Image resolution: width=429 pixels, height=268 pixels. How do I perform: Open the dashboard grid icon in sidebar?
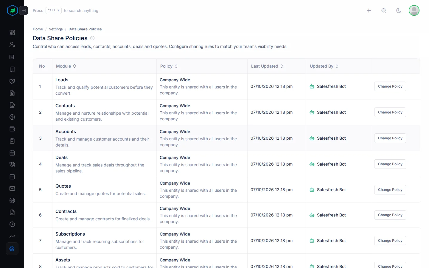tap(12, 32)
